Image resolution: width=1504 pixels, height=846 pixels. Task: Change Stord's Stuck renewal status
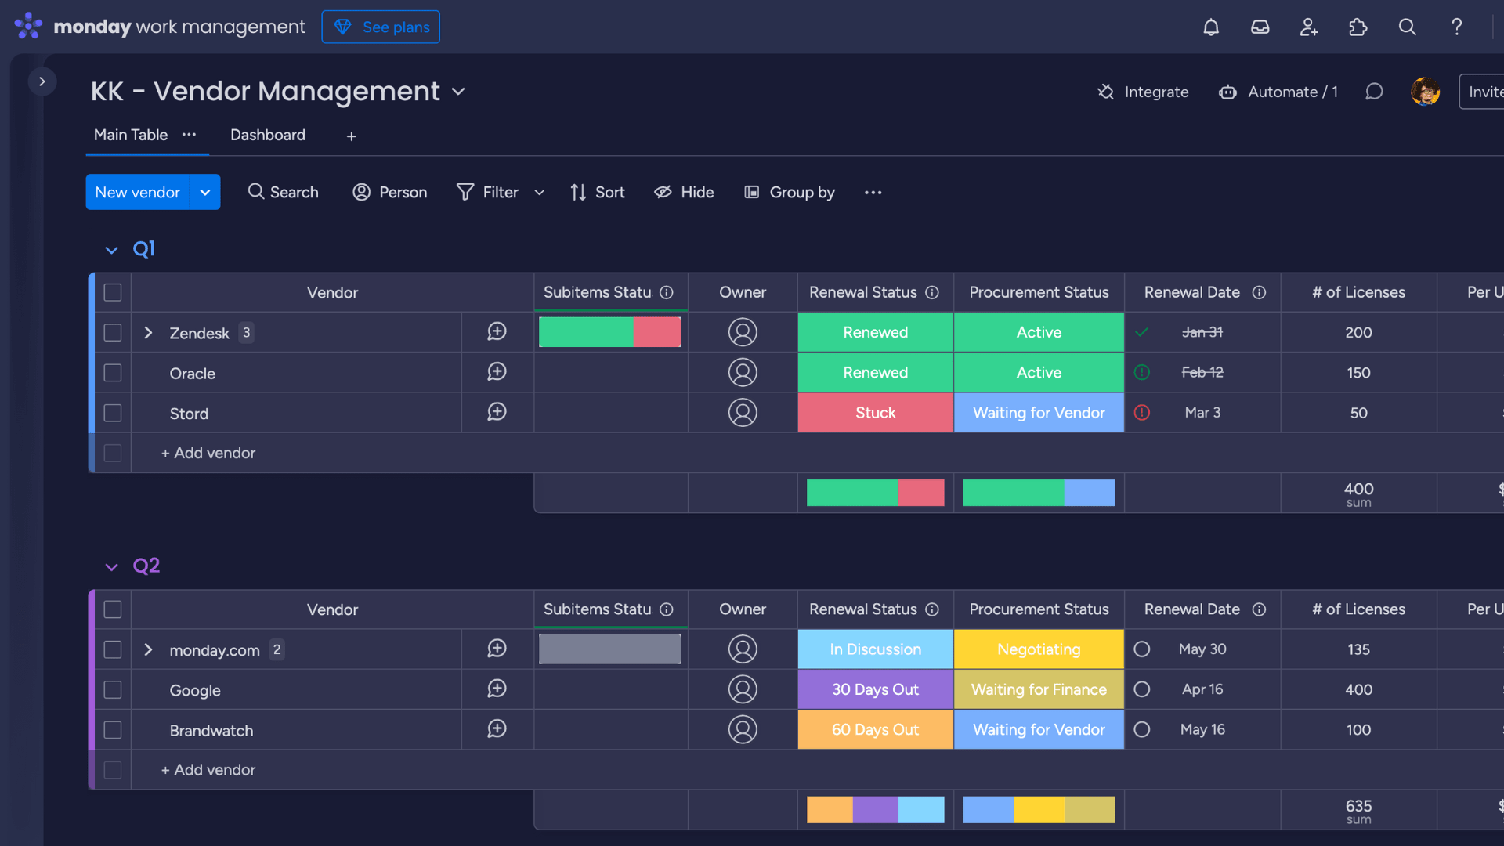[876, 413]
